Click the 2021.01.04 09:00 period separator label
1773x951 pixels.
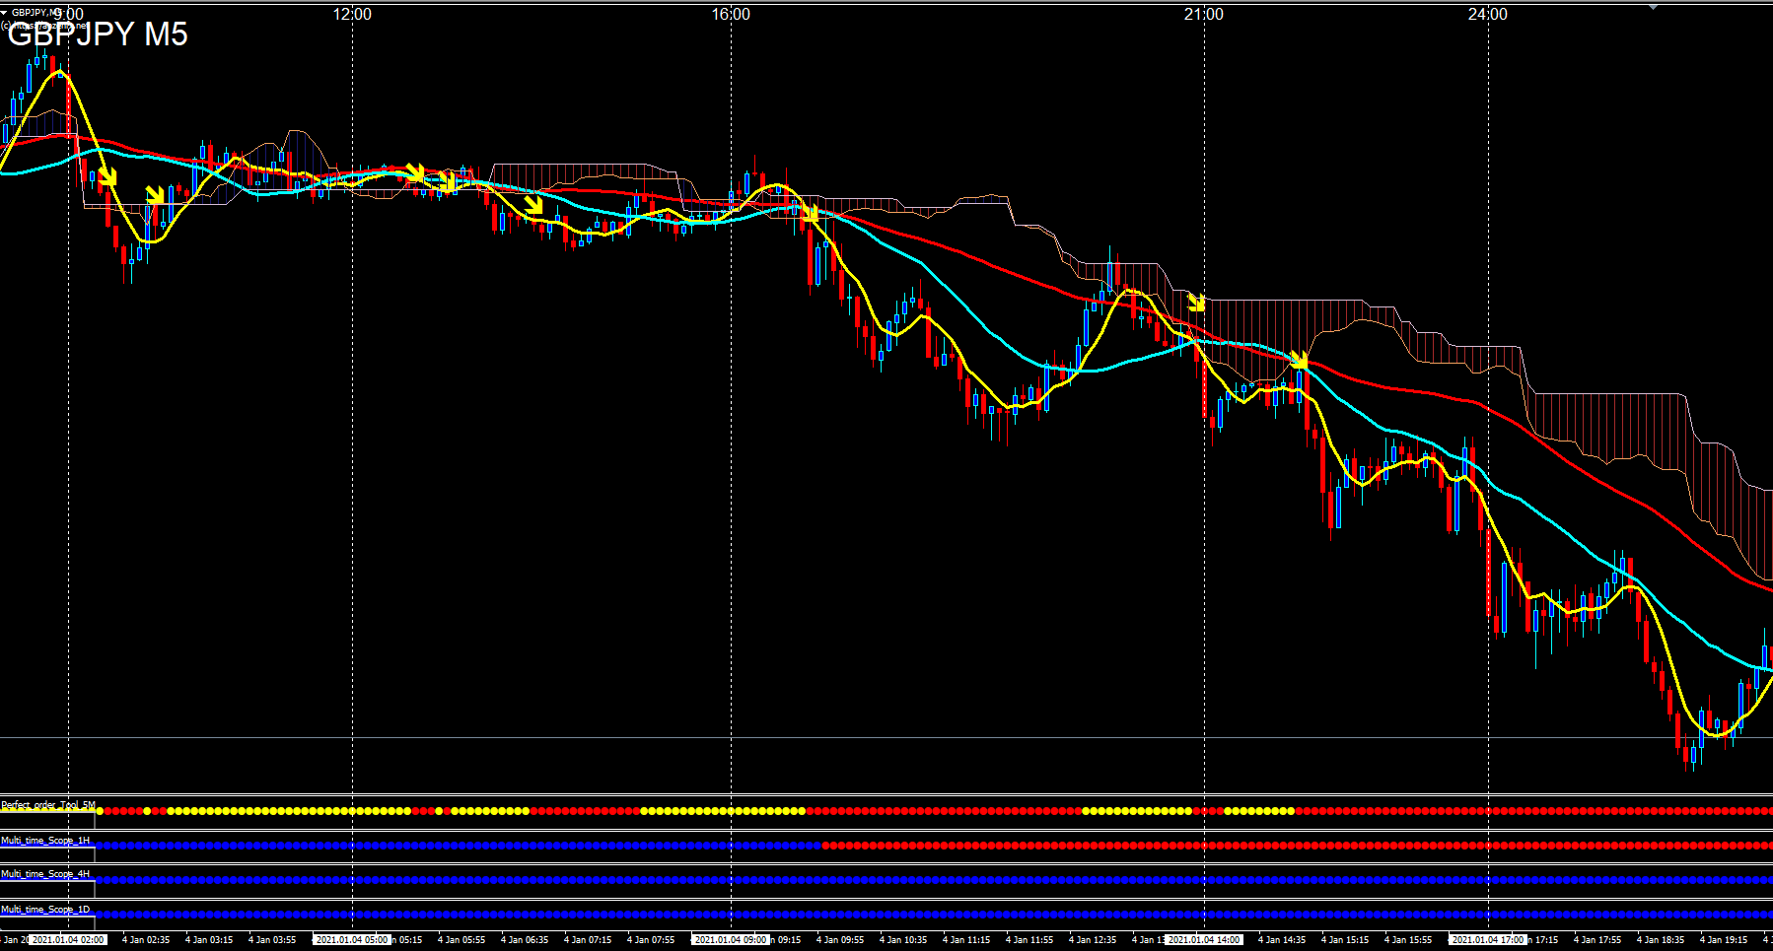731,940
